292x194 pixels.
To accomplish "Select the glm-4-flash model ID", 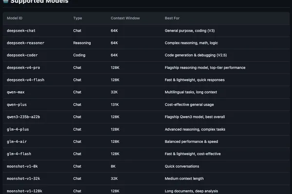I will tap(19, 154).
